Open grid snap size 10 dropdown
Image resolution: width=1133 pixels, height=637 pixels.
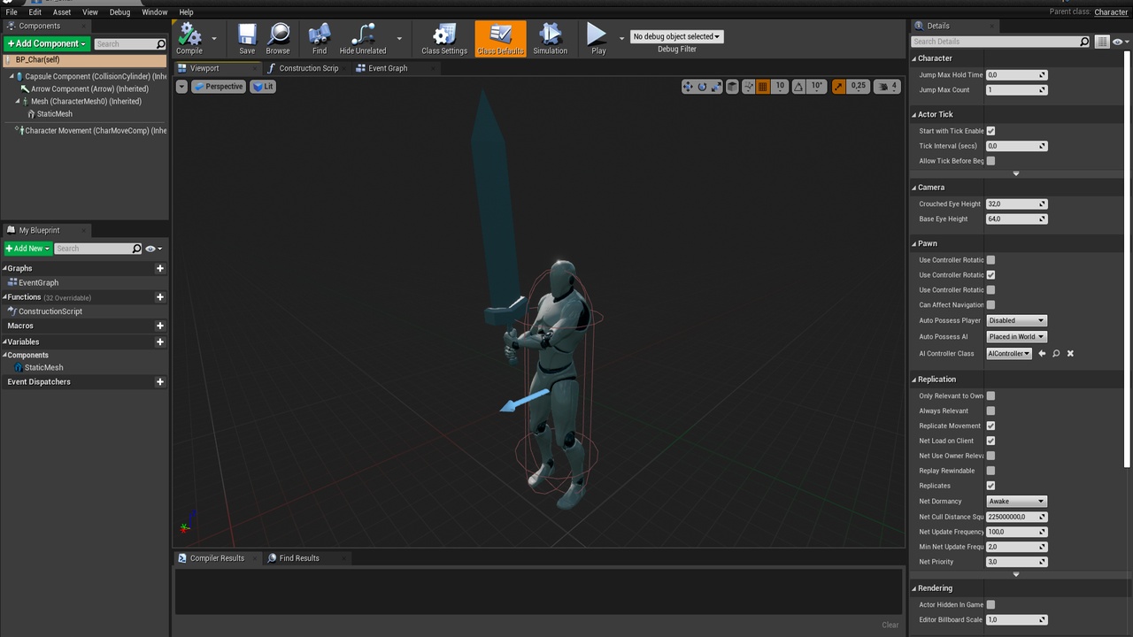click(x=780, y=87)
